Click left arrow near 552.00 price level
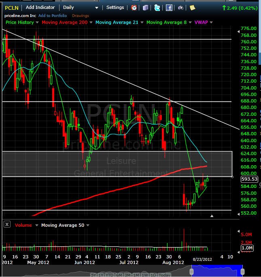This screenshot has height=277, width=261. click(x=238, y=214)
